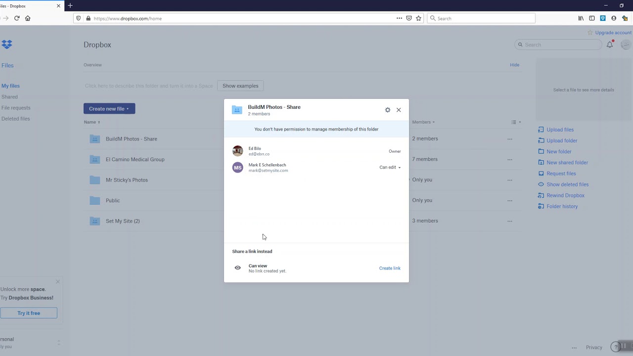This screenshot has height=356, width=633.
Task: Click Firefox Search box
Action: pyautogui.click(x=481, y=18)
